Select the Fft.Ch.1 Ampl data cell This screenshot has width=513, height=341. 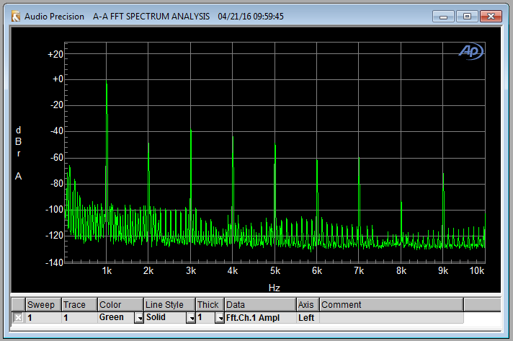260,318
